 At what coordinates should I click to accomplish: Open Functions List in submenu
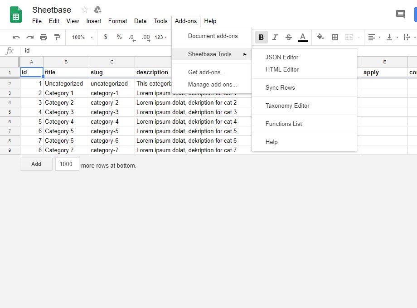[x=304, y=124]
